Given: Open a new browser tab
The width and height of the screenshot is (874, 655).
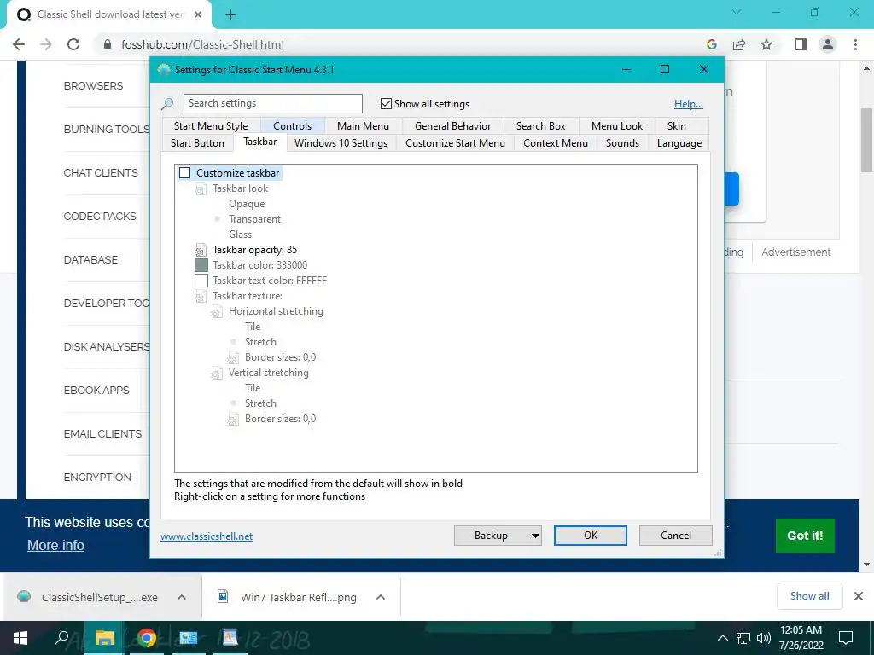Looking at the screenshot, I should [x=230, y=15].
